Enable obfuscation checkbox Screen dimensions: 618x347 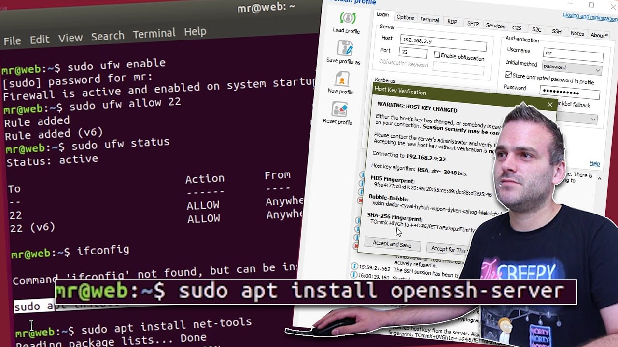[437, 55]
